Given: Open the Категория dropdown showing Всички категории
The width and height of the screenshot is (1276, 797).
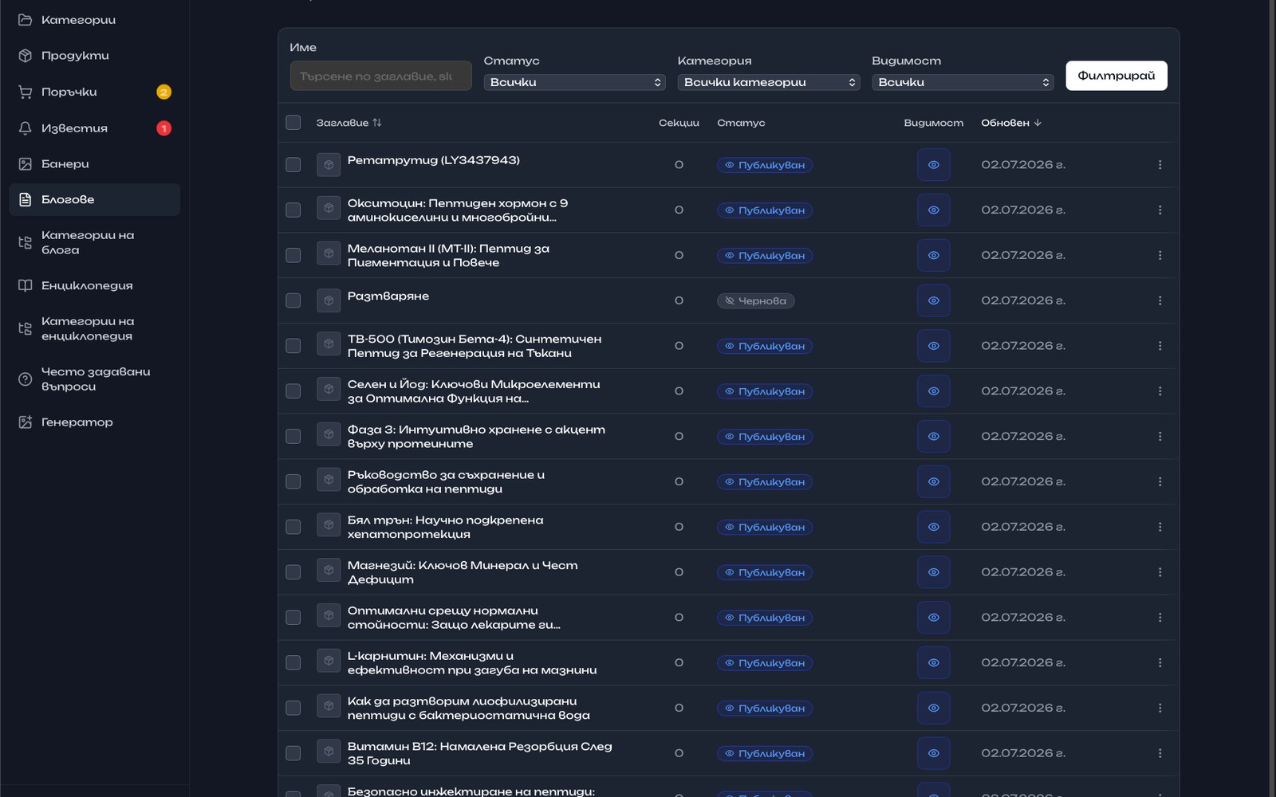Looking at the screenshot, I should 769,82.
